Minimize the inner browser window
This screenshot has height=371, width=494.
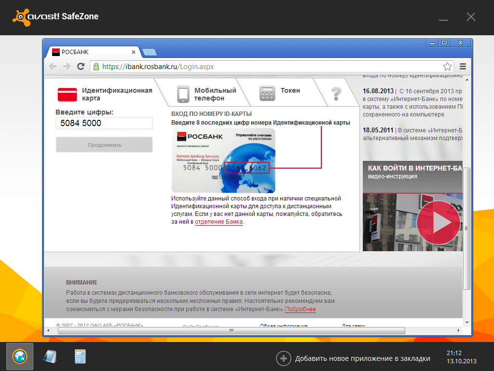pyautogui.click(x=432, y=43)
